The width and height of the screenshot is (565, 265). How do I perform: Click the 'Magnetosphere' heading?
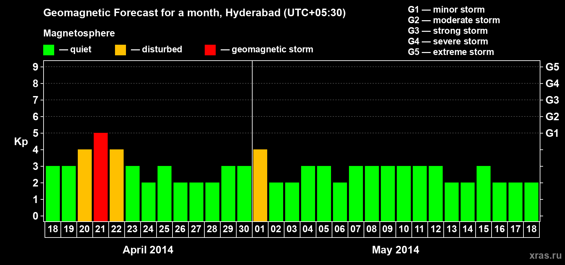[x=79, y=33]
